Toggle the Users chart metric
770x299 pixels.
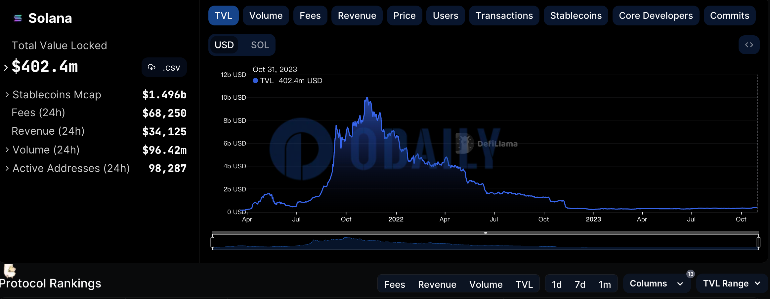point(446,16)
